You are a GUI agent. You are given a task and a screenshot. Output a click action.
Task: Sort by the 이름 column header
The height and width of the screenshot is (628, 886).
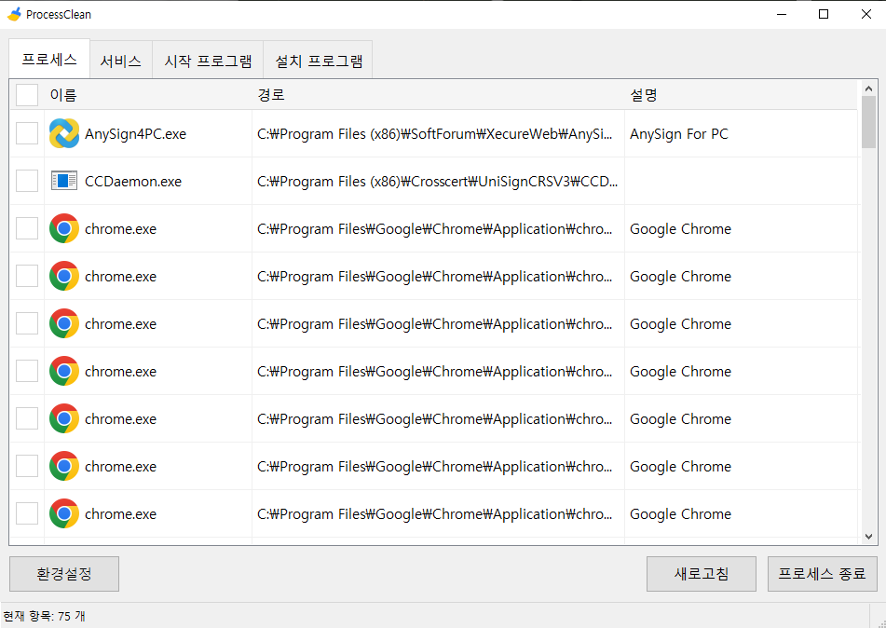(x=148, y=95)
